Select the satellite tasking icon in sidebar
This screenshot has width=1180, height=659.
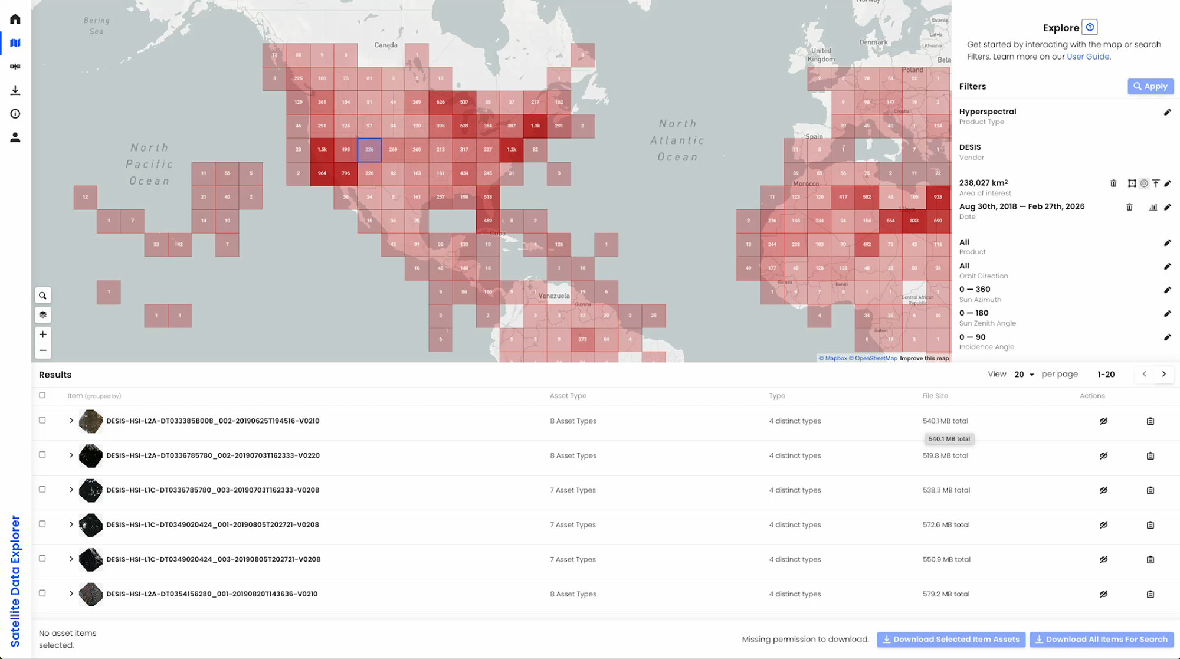(15, 66)
